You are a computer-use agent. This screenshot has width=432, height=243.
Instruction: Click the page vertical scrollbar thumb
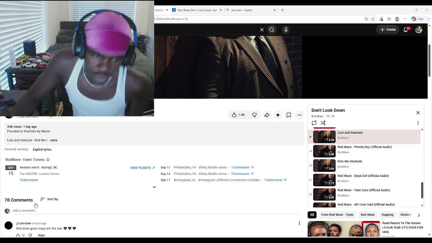click(x=429, y=60)
